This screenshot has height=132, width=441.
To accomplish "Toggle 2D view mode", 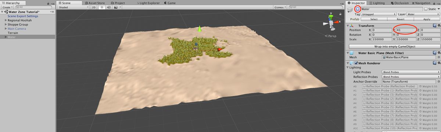I will pos(93,7).
